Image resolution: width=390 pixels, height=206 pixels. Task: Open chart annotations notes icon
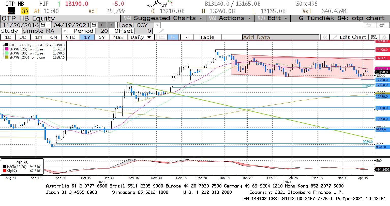pyautogui.click(x=373, y=37)
